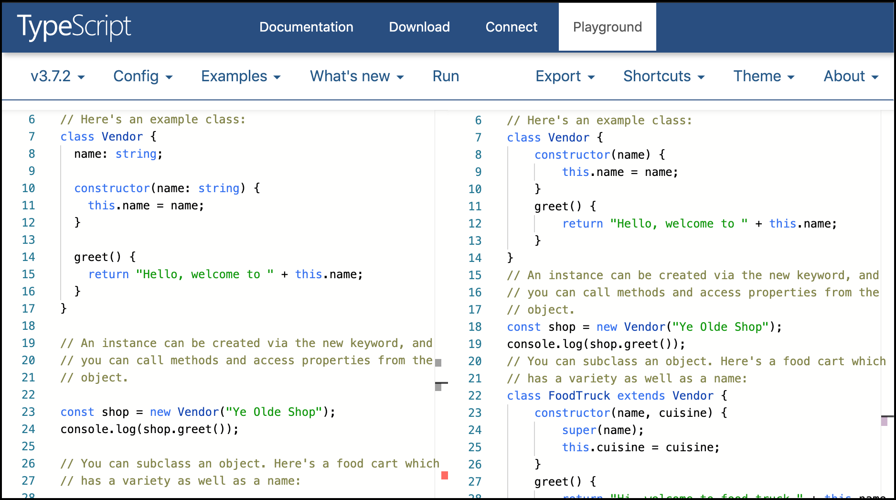
Task: Expand the About menu
Action: click(x=850, y=76)
